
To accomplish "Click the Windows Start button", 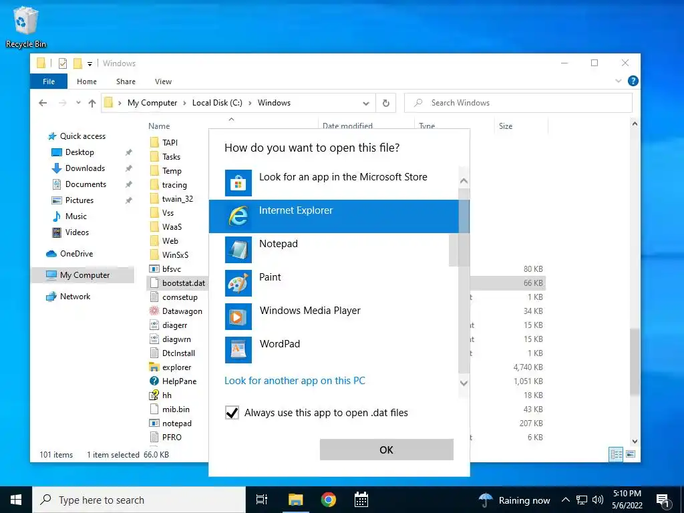I will coord(16,500).
